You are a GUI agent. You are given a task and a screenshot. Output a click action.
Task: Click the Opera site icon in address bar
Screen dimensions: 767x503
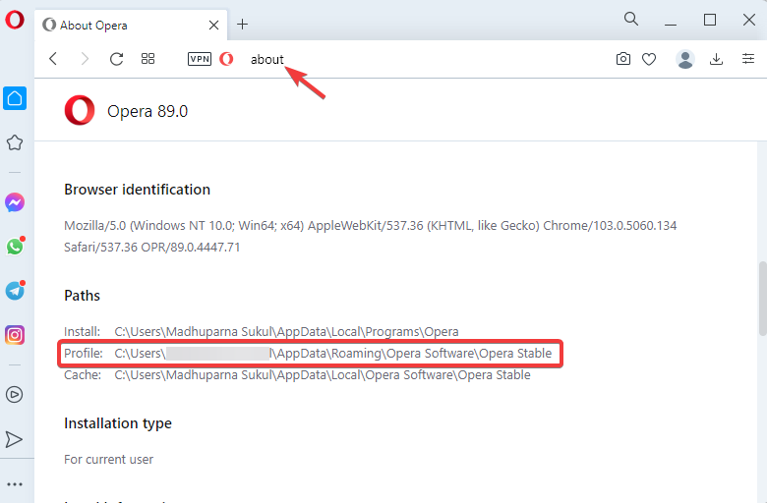(226, 59)
